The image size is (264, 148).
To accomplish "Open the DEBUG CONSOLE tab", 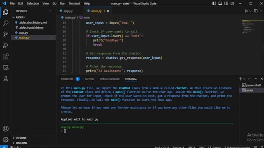I will click(x=110, y=79).
